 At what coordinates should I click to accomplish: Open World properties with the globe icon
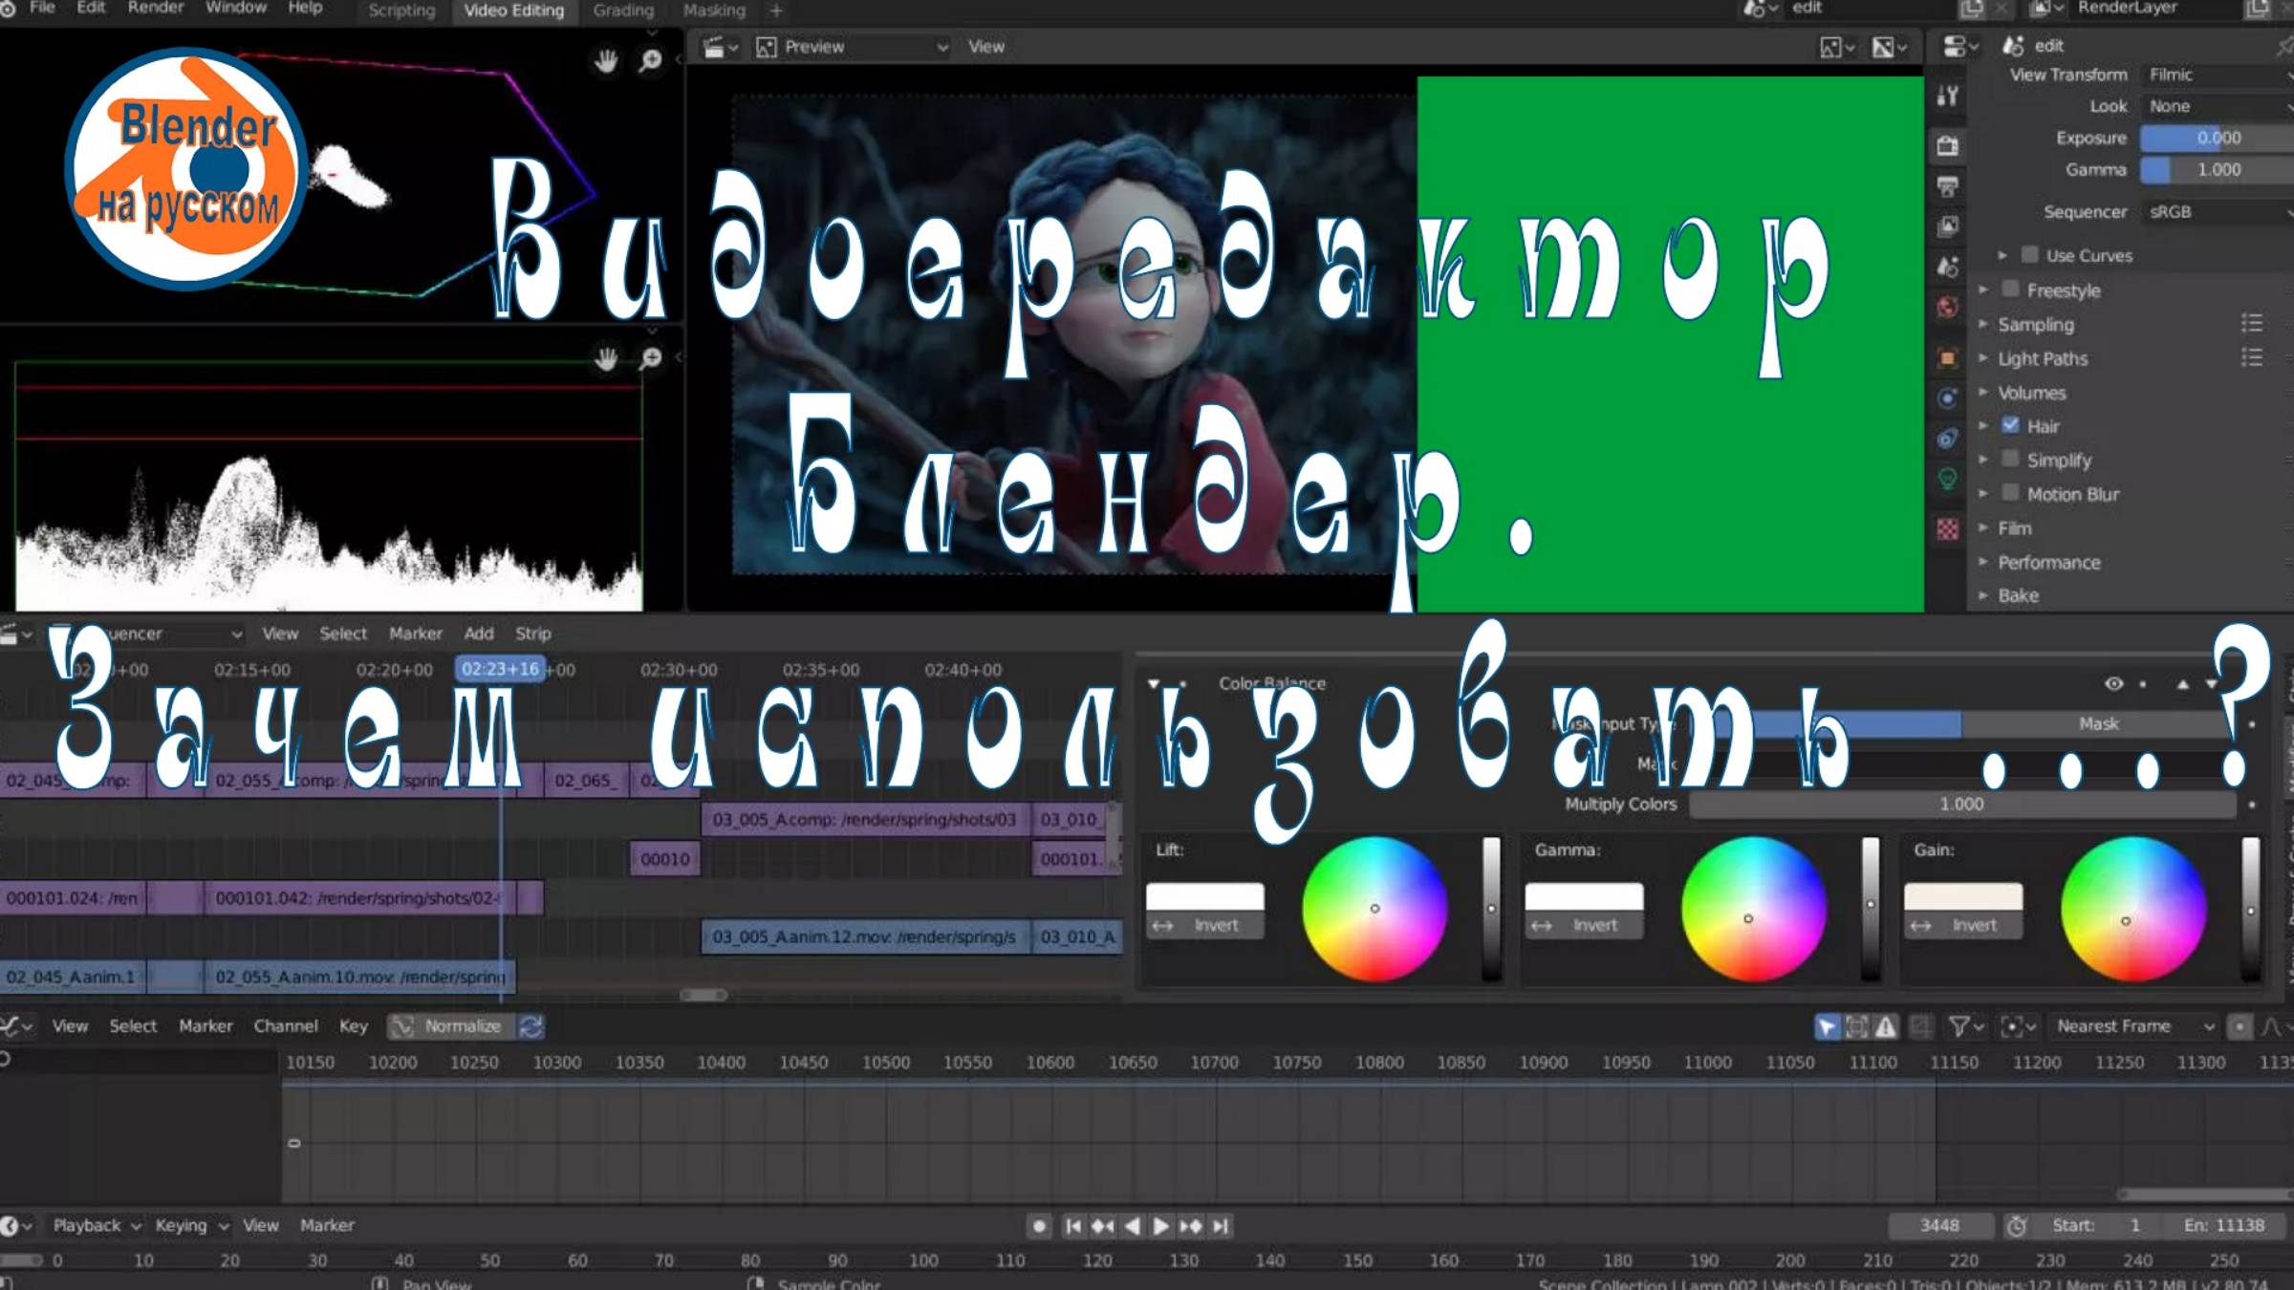(1947, 306)
